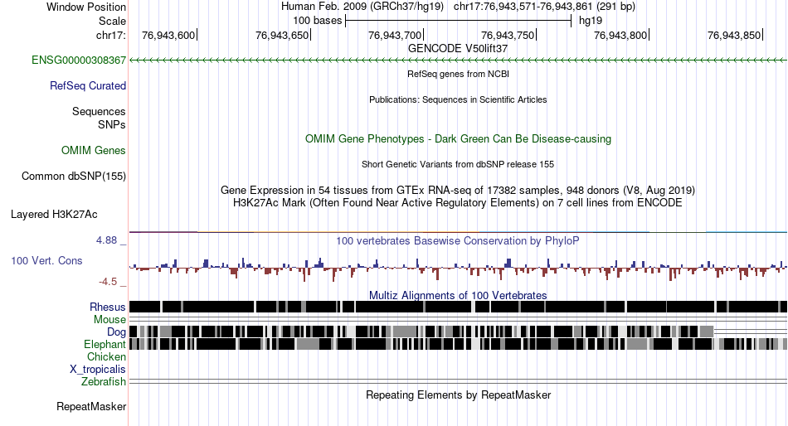Click the 4.88 PhyloP upper axis value
The width and height of the screenshot is (788, 426).
click(x=106, y=240)
